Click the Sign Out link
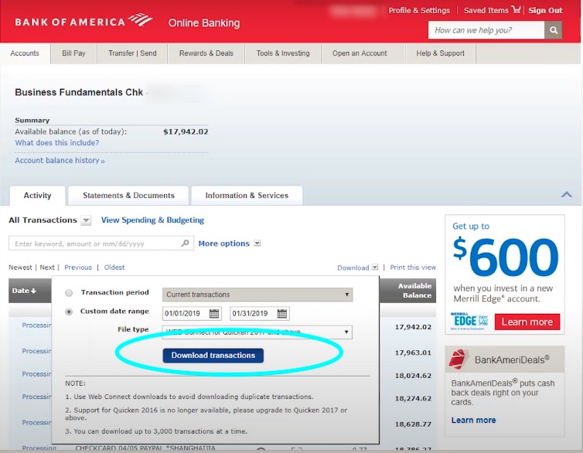 click(x=545, y=10)
